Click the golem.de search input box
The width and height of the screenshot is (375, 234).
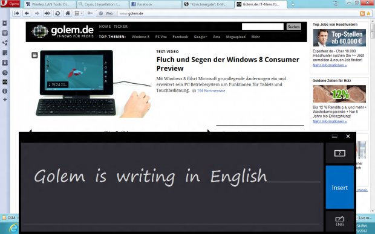pos(262,27)
